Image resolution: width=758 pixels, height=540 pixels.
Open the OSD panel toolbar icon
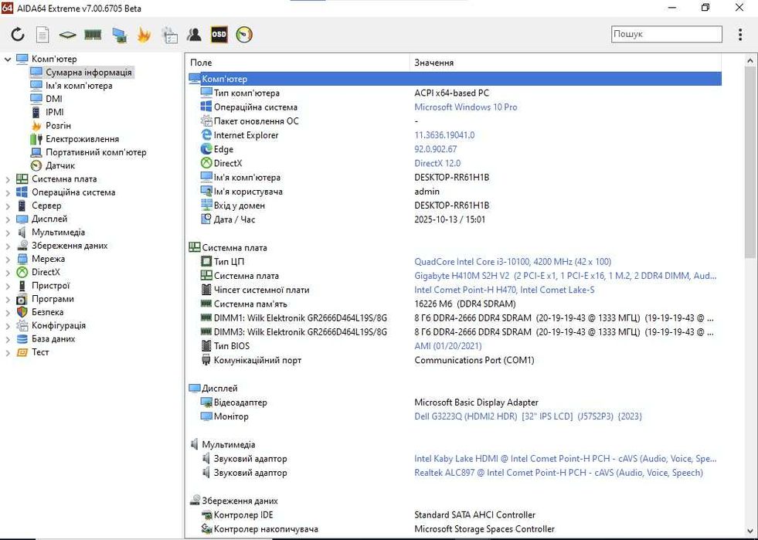[x=219, y=34]
